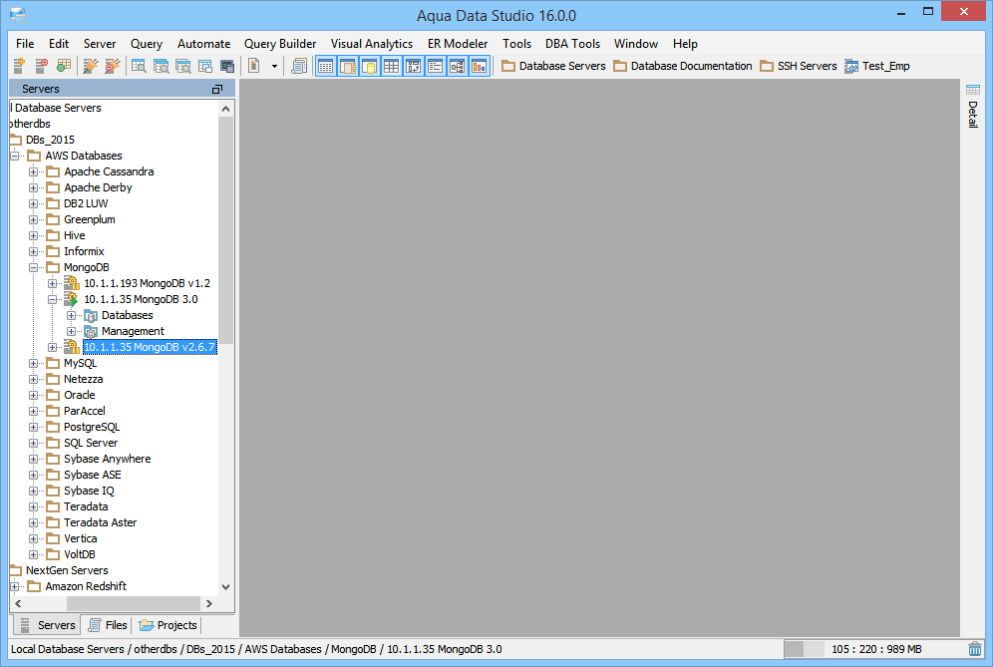Collapse the MongoDB folder
Image resolution: width=993 pixels, height=667 pixels.
[x=34, y=267]
